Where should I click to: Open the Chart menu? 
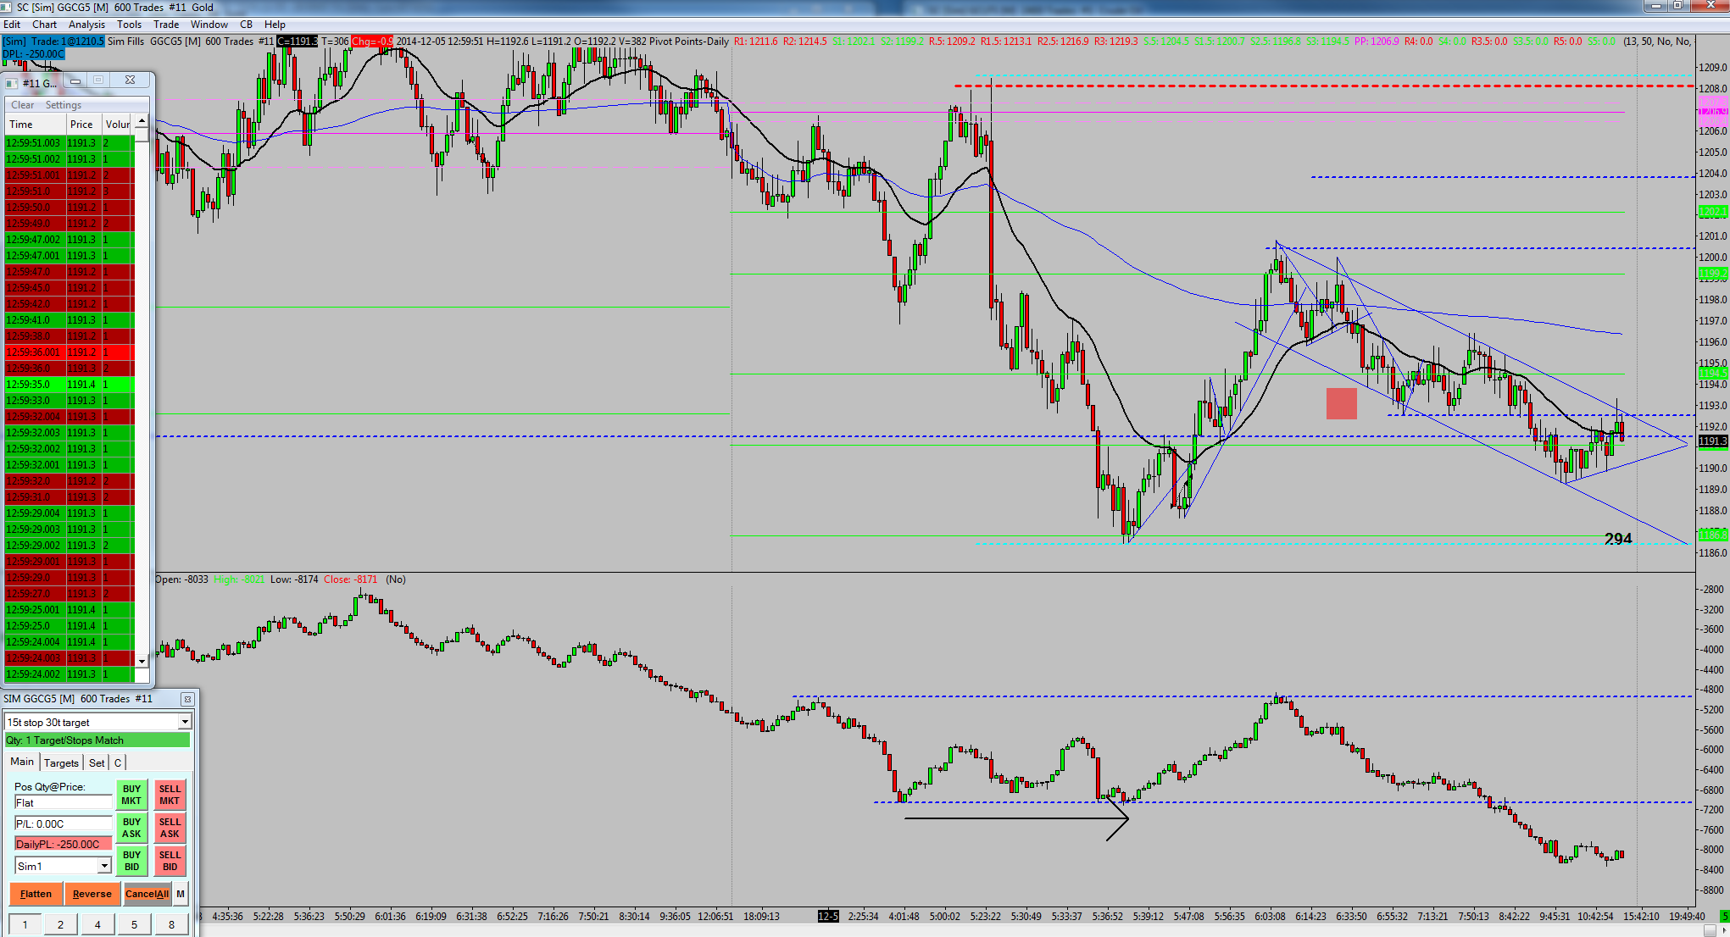(45, 25)
